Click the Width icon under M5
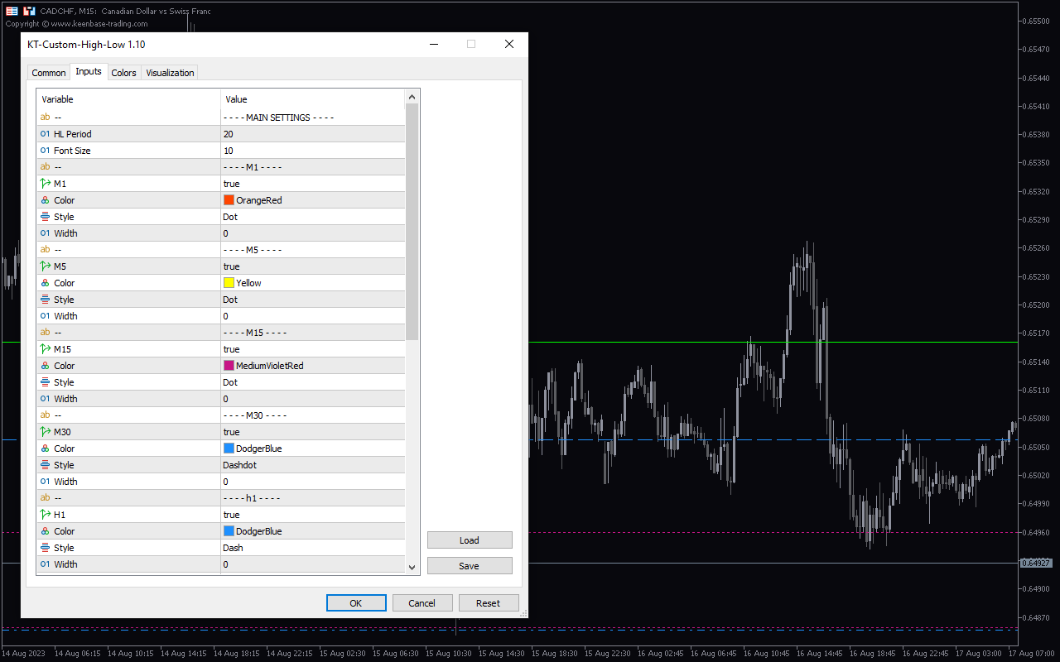1060x662 pixels. click(46, 316)
